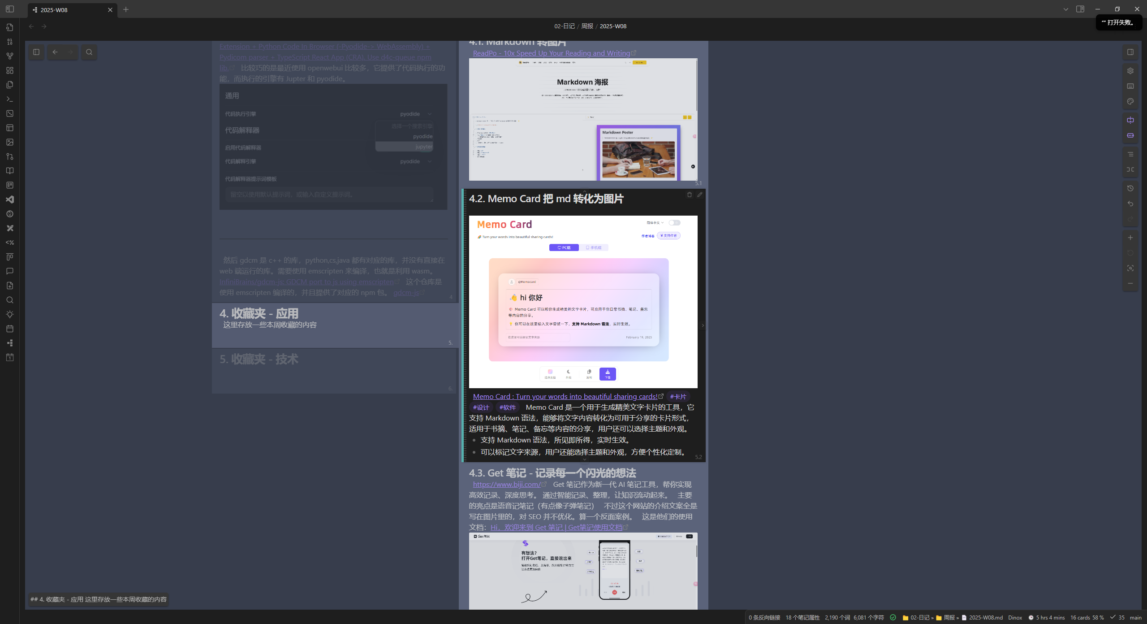
Task: Open the ReadPo 10x Speed Up link
Action: click(551, 53)
